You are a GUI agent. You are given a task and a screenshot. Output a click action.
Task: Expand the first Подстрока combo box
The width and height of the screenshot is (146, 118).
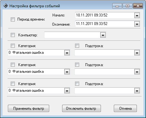(x=137, y=53)
